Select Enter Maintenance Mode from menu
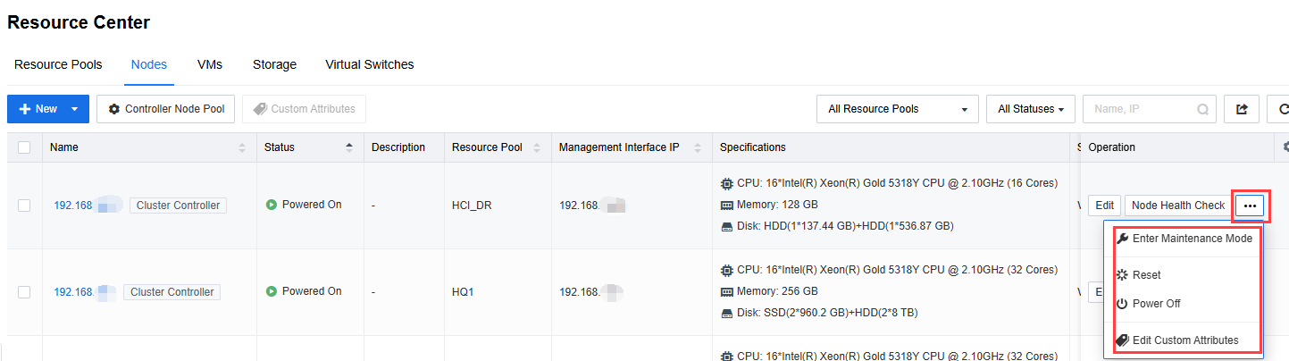 click(x=1184, y=239)
